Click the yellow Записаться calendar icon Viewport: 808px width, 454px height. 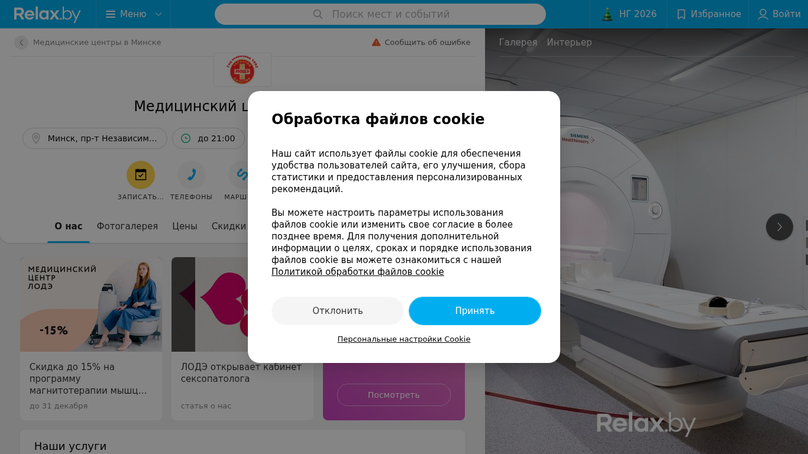coord(141,175)
